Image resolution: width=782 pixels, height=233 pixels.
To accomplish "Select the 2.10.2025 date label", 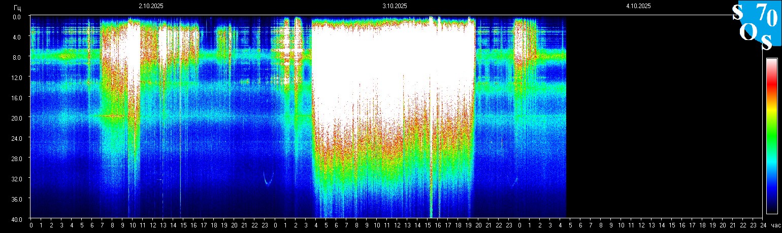I will (x=151, y=6).
